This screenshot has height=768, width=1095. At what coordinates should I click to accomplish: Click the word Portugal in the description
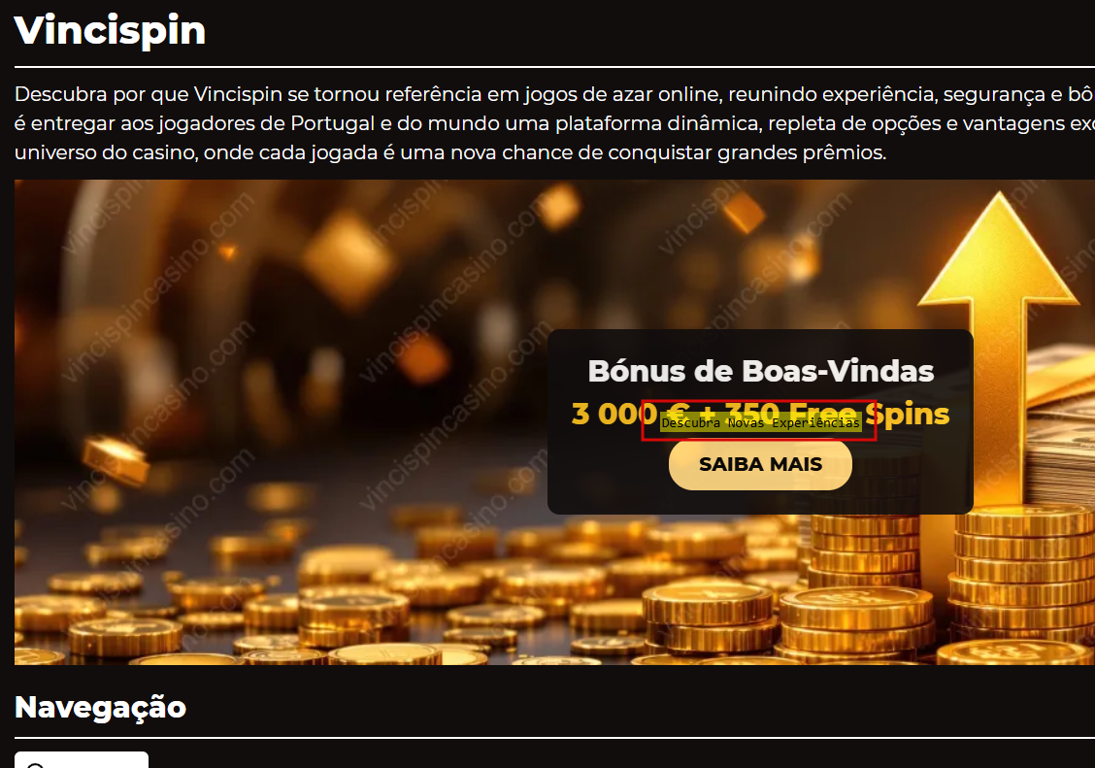pos(332,123)
